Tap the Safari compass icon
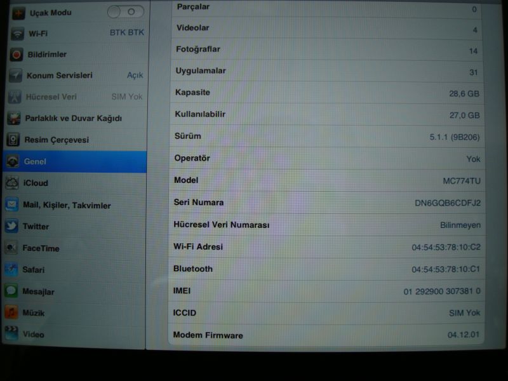This screenshot has height=381, width=508. (x=11, y=269)
